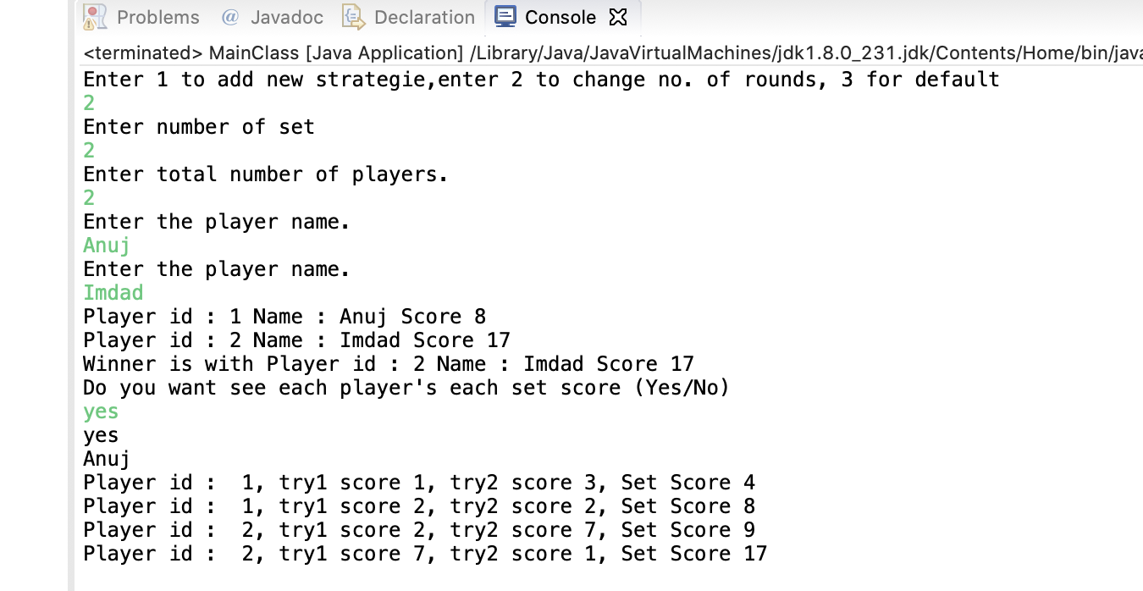Screen dimensions: 1143x591
Task: Click the Enter total number of players prompt
Action: coord(265,174)
